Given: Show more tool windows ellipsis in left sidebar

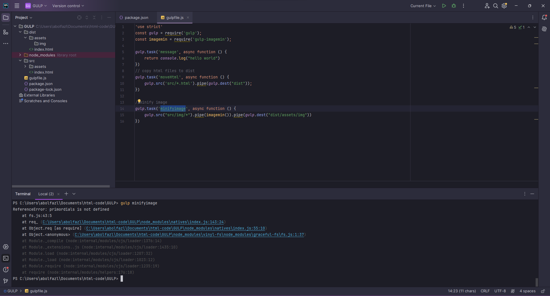Looking at the screenshot, I should 6,44.
